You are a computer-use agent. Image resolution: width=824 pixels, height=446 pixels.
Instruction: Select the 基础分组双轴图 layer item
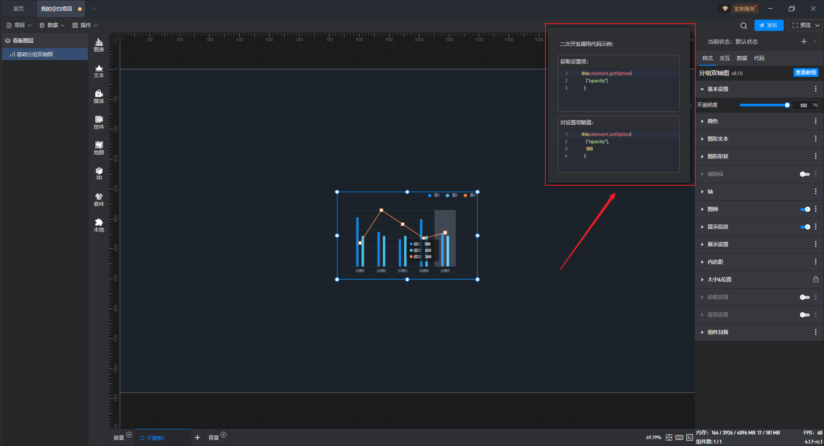pyautogui.click(x=35, y=54)
